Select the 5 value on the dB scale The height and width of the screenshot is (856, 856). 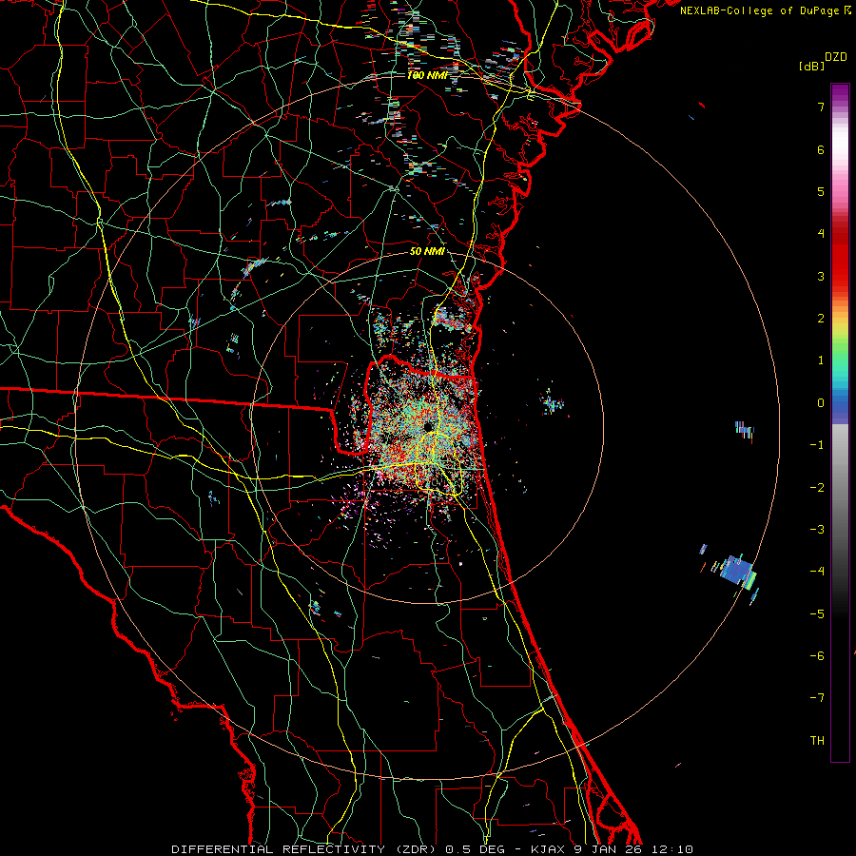click(x=821, y=191)
